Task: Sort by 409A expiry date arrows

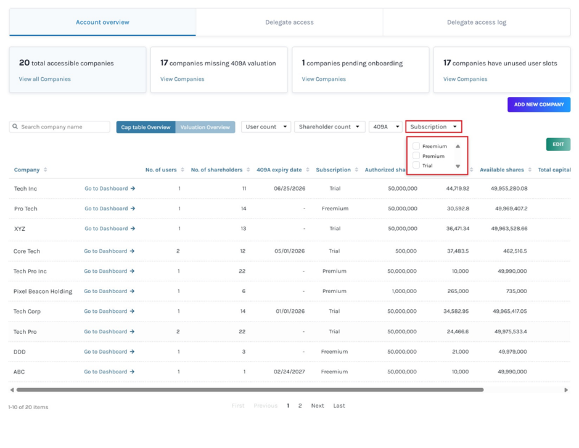Action: click(x=307, y=170)
